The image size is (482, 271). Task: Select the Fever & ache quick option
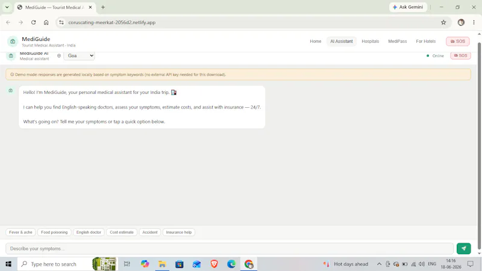point(20,232)
